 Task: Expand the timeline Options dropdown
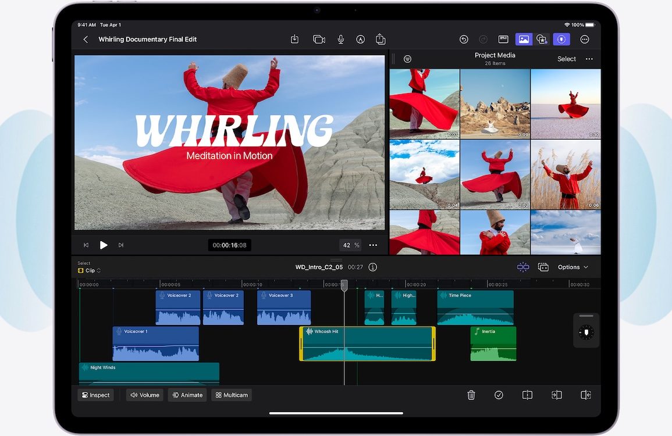click(573, 267)
